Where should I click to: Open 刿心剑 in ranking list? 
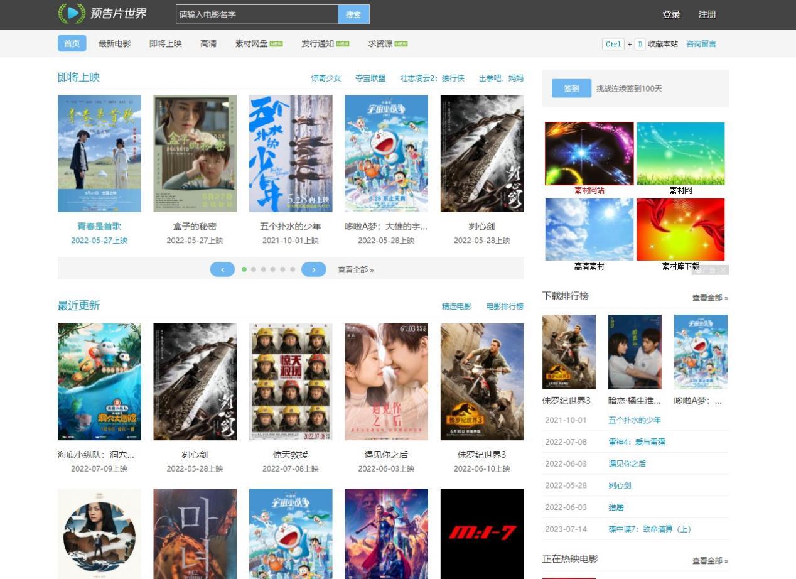(x=620, y=485)
